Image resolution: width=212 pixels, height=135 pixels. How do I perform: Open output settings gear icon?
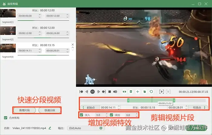tap(101, 128)
